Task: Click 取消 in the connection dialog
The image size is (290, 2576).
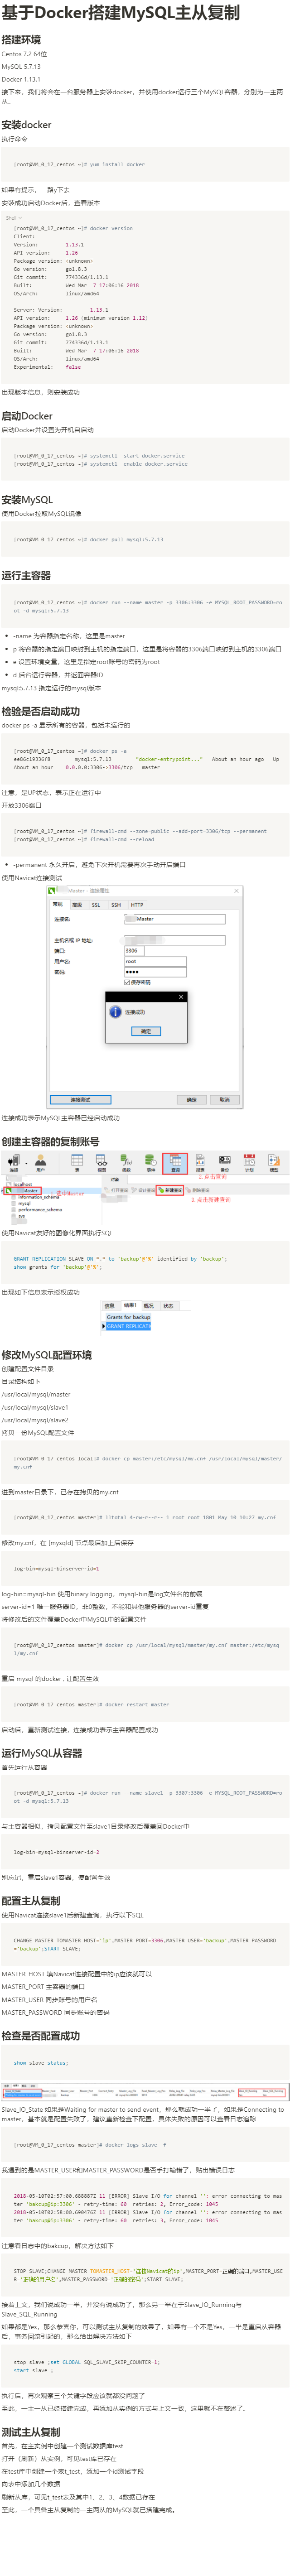Action: 225,1099
